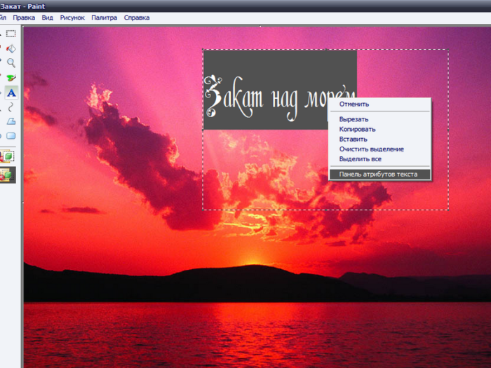Select Очистить выделение in context menu
The image size is (491, 368).
click(x=371, y=149)
